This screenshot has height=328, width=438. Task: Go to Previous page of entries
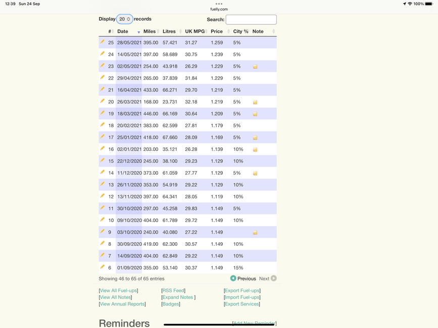pos(243,279)
